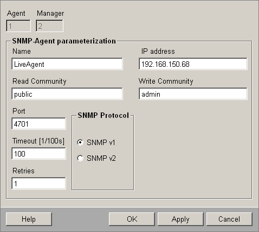Focus the Retries input box

[x=38, y=183]
